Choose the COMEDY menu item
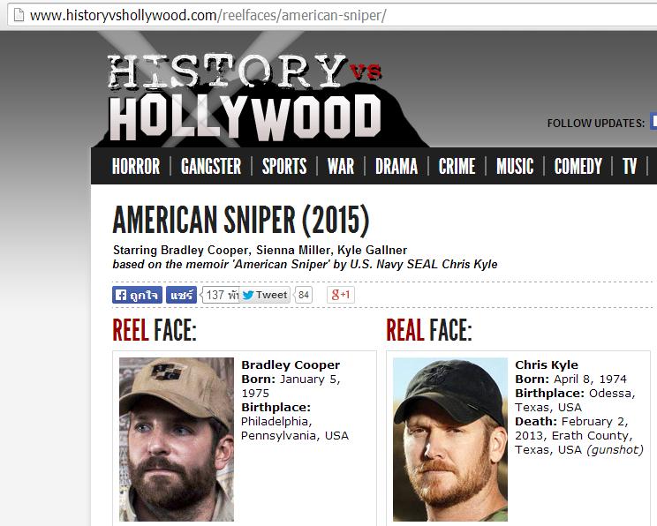The height and width of the screenshot is (526, 657). pos(578,166)
